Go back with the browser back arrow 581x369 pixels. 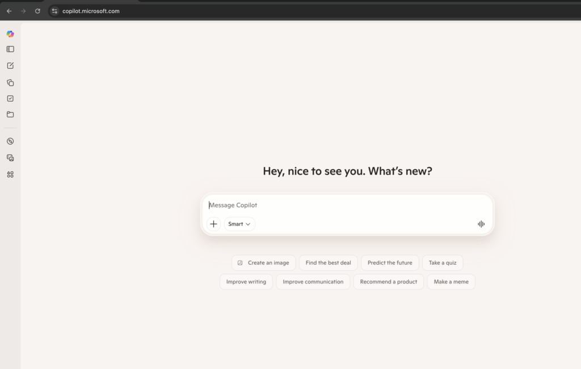[x=9, y=11]
